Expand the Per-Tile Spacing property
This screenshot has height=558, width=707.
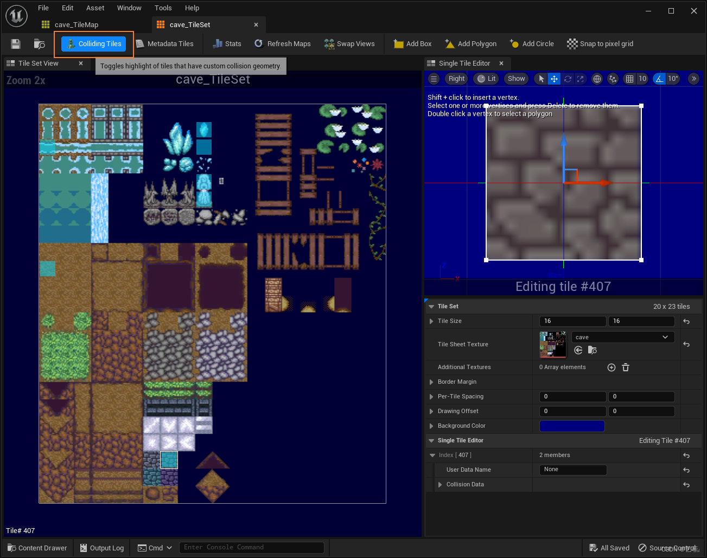[431, 397]
